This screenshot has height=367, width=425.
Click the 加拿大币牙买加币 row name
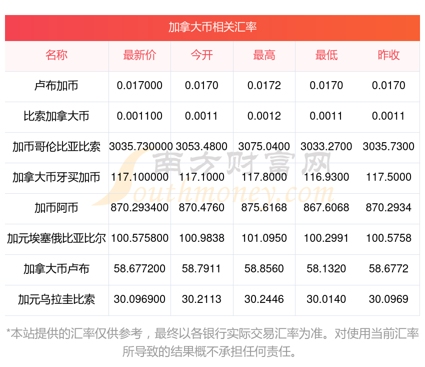coord(56,177)
